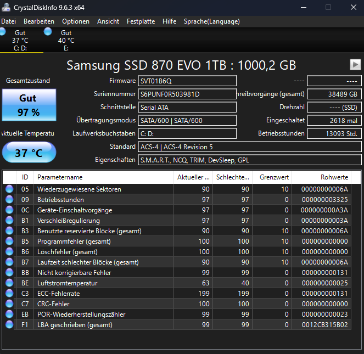Click status orb for Betriebsstunden attribute row
Image resolution: width=364 pixels, height=354 pixels.
click(9, 199)
